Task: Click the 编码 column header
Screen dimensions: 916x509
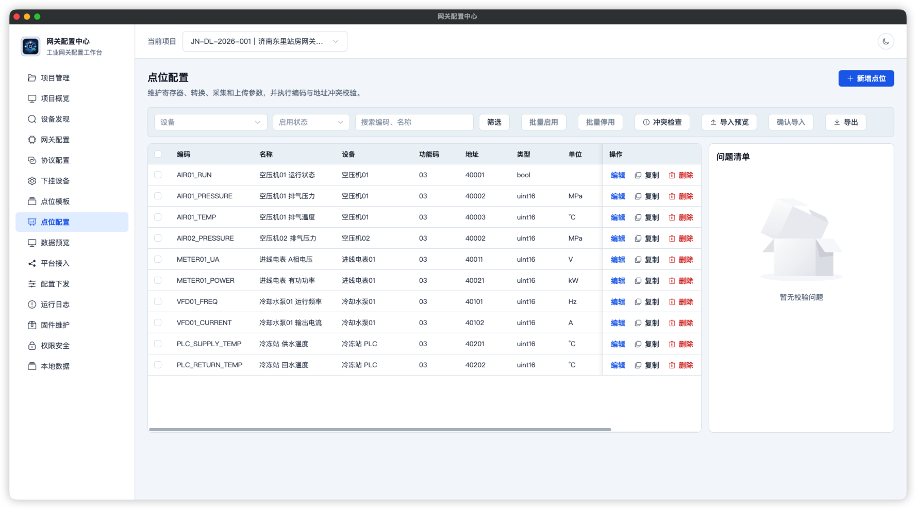Action: point(184,154)
